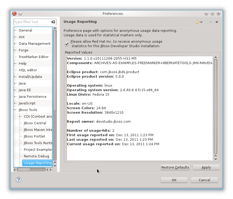Expand the Install/Update node

pos(15,77)
